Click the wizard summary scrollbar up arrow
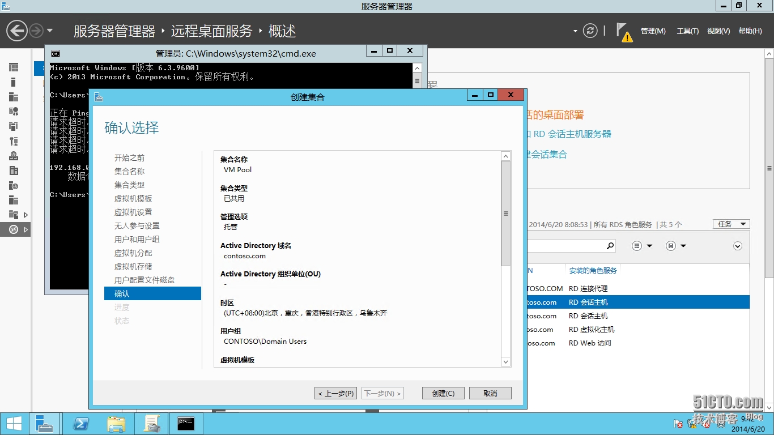The width and height of the screenshot is (774, 435). pyautogui.click(x=506, y=156)
